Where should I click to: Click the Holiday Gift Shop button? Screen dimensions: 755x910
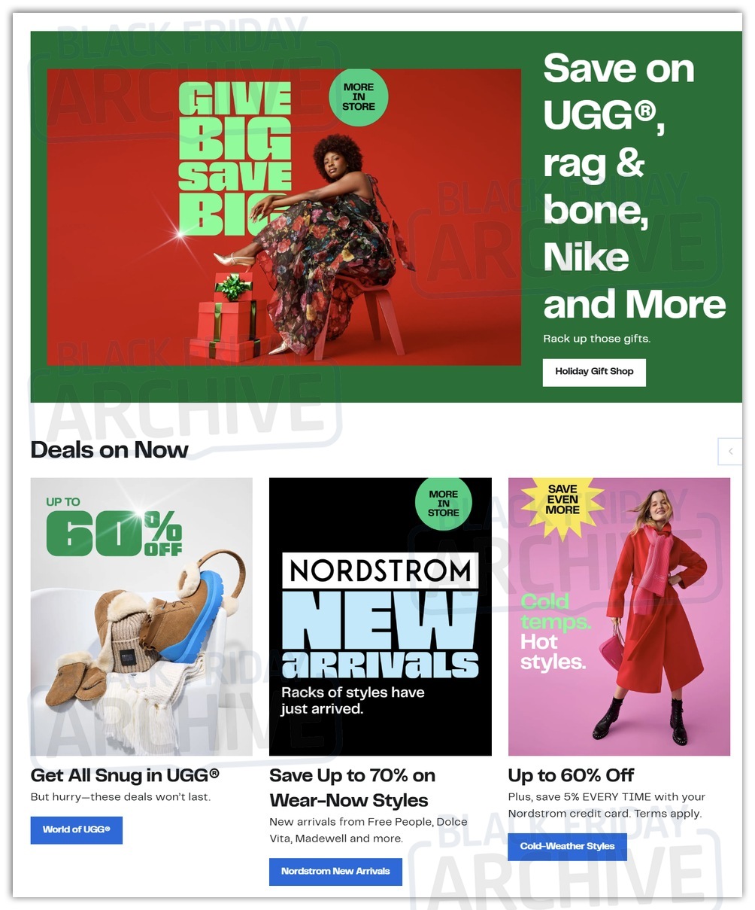pos(594,372)
